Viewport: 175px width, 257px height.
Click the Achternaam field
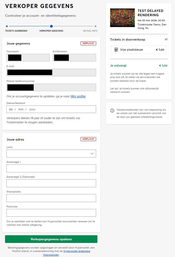coord(74,58)
